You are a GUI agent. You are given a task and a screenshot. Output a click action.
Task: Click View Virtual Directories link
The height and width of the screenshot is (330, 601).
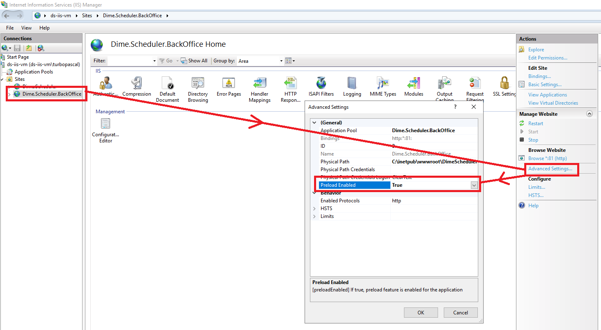point(553,103)
